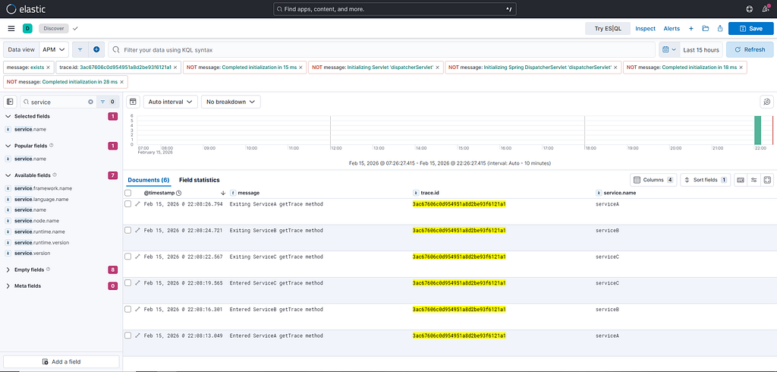This screenshot has height=372, width=777.
Task: Expand the Exiting ServiceA document row
Action: (x=138, y=204)
